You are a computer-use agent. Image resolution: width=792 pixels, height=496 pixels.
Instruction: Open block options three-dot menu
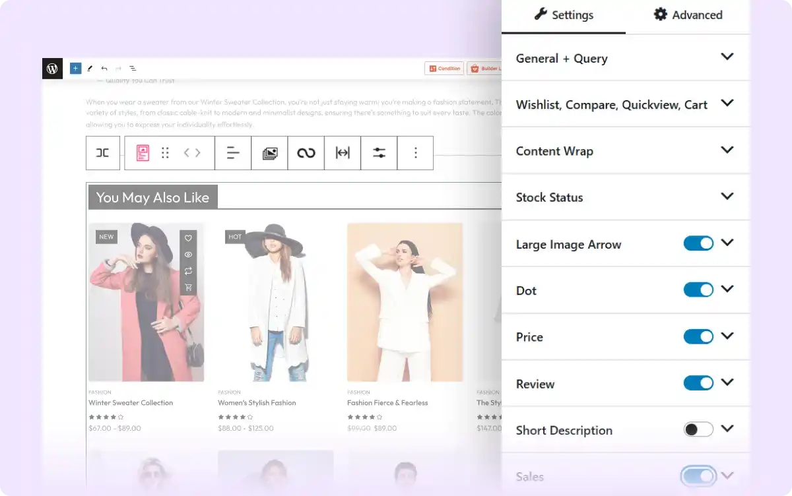click(x=415, y=153)
